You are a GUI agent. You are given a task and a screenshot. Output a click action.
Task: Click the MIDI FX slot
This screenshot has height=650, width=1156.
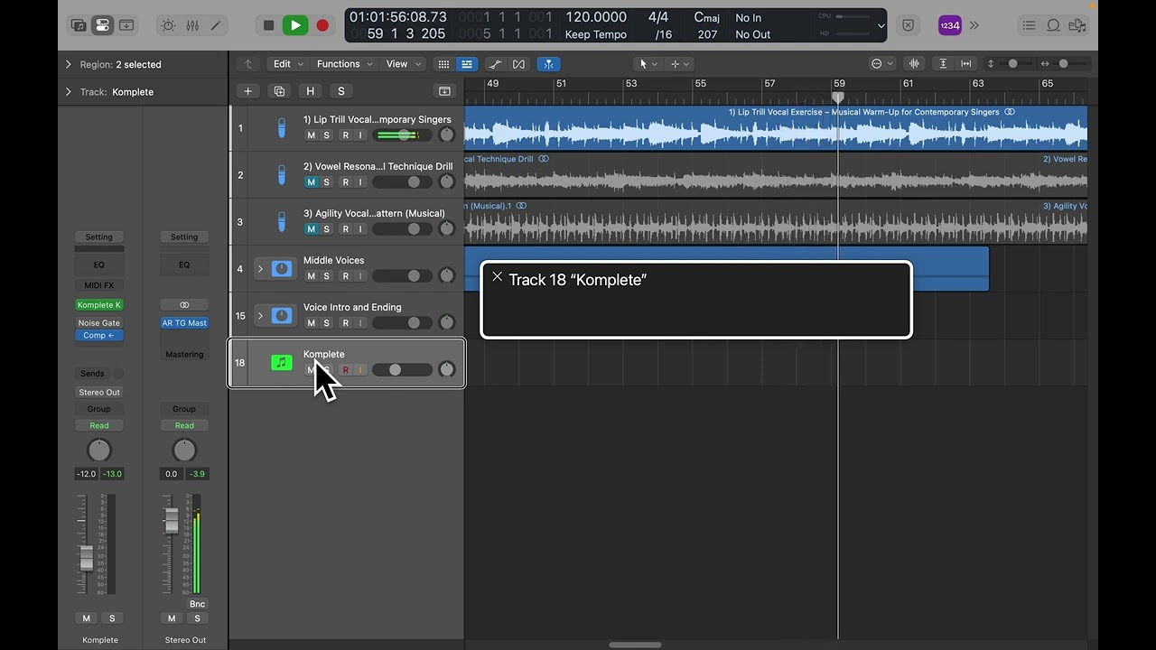pyautogui.click(x=99, y=285)
